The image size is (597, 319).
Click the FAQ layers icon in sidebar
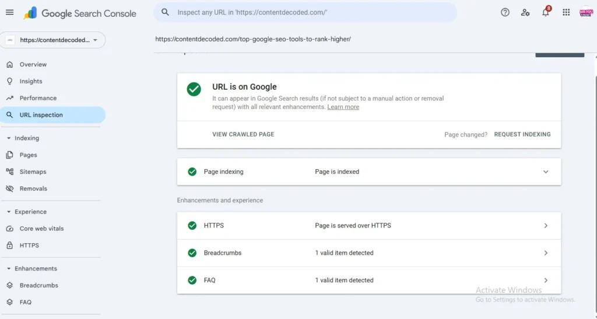coord(10,302)
